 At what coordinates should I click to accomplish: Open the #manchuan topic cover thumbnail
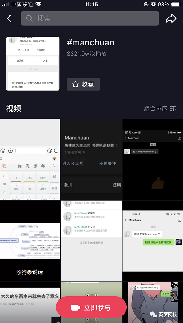point(33,63)
